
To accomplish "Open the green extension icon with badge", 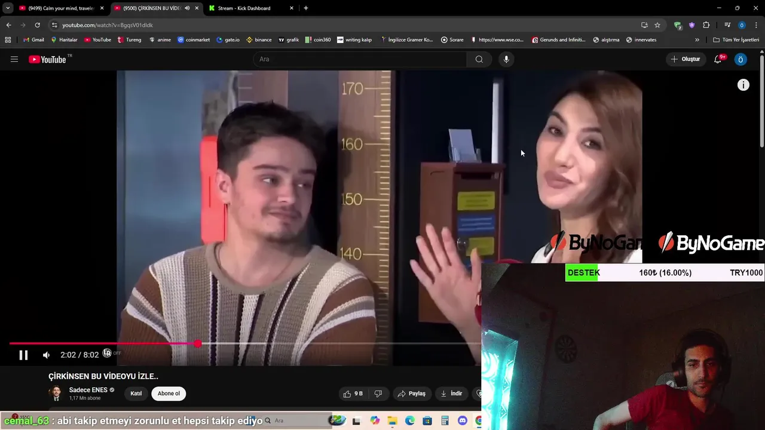I will pos(678,25).
